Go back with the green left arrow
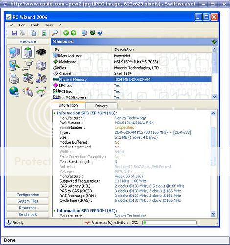 (x=66, y=33)
